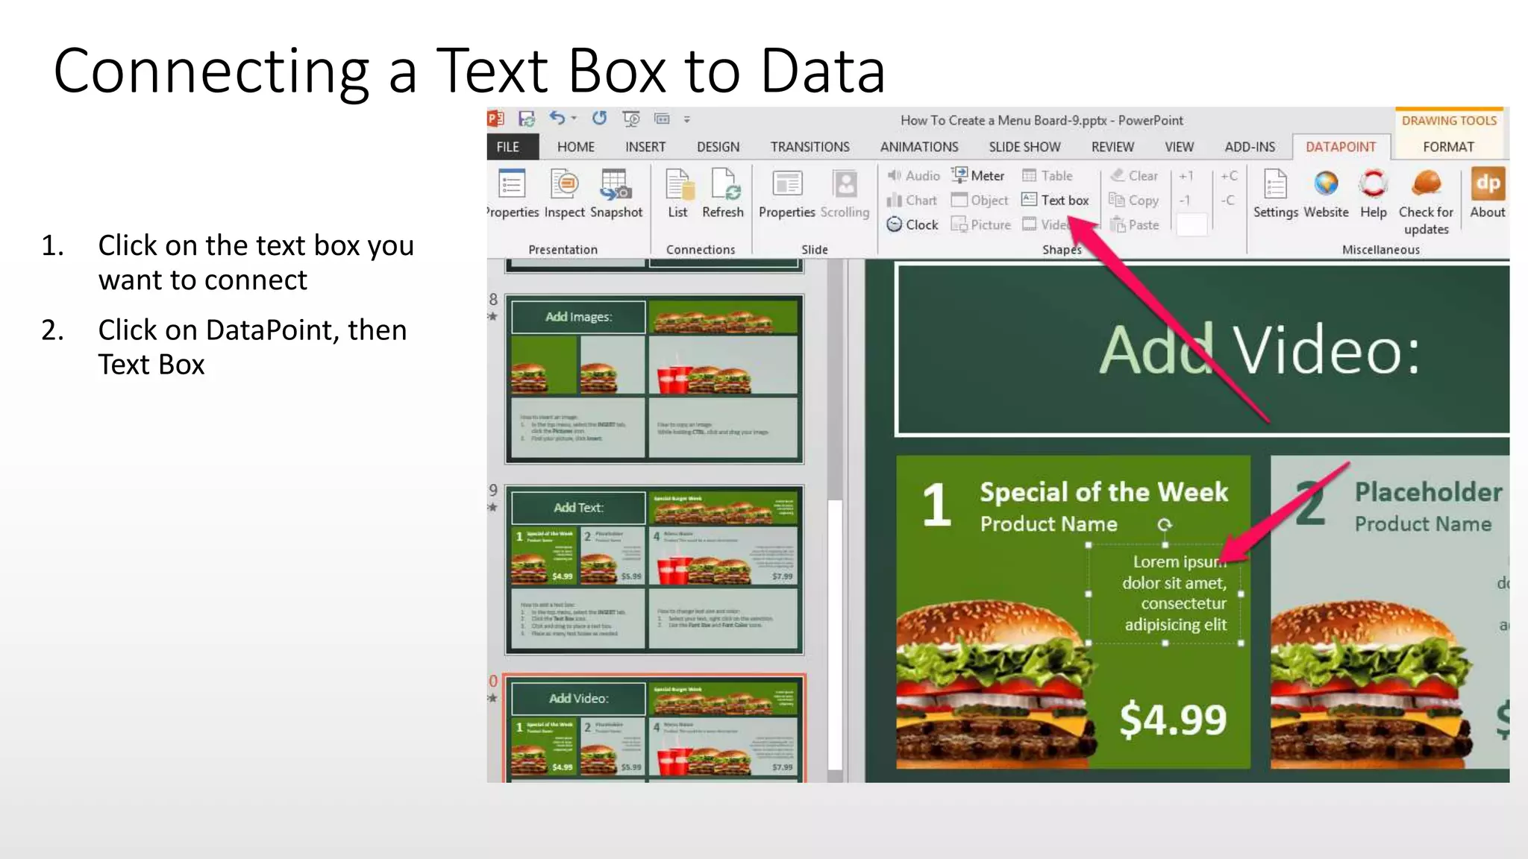This screenshot has width=1528, height=859.
Task: Click the empty field below -1
Action: [1192, 224]
